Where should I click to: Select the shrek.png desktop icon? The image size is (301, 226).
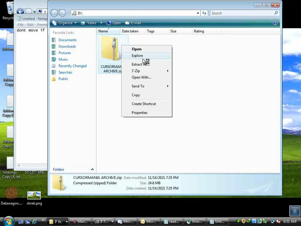(x=34, y=198)
